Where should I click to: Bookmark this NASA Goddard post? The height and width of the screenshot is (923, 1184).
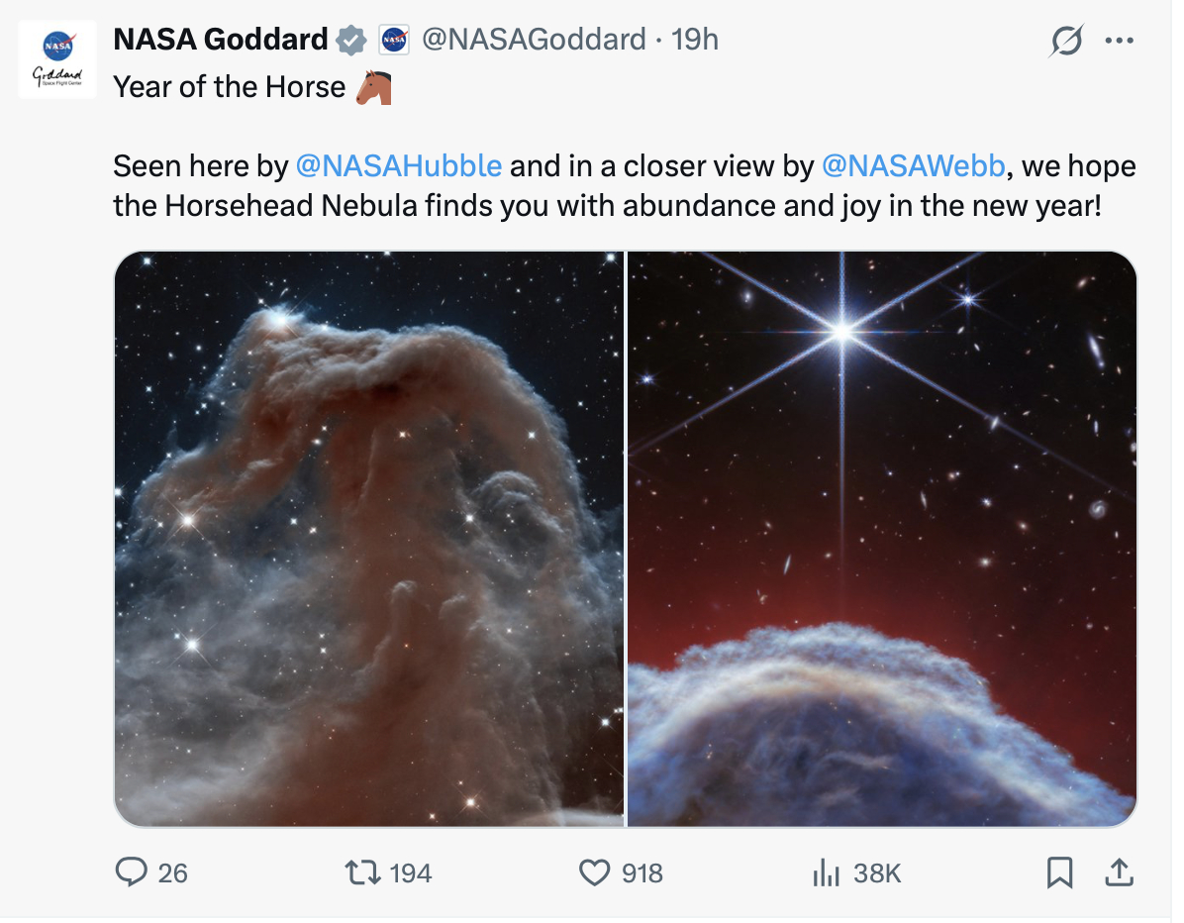coord(1059,872)
